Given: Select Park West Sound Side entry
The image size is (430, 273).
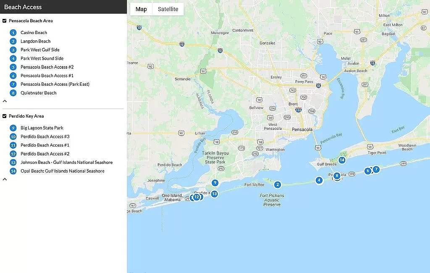Looking at the screenshot, I should (x=42, y=58).
